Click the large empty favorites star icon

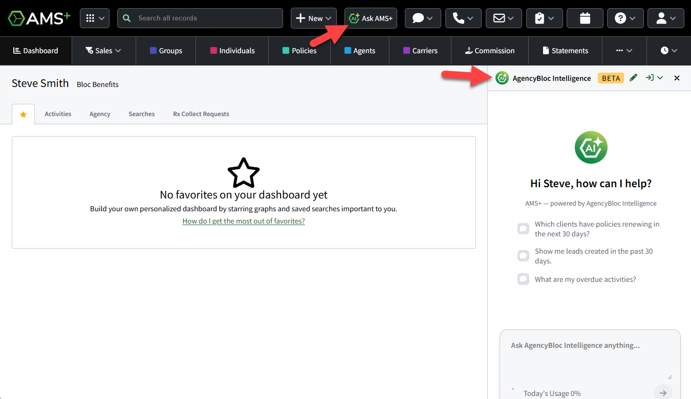point(244,173)
